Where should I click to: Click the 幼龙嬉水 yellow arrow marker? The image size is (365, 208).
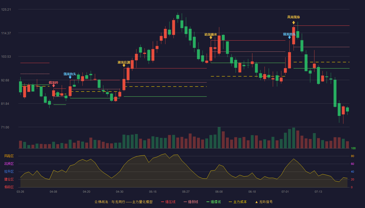click(211, 37)
